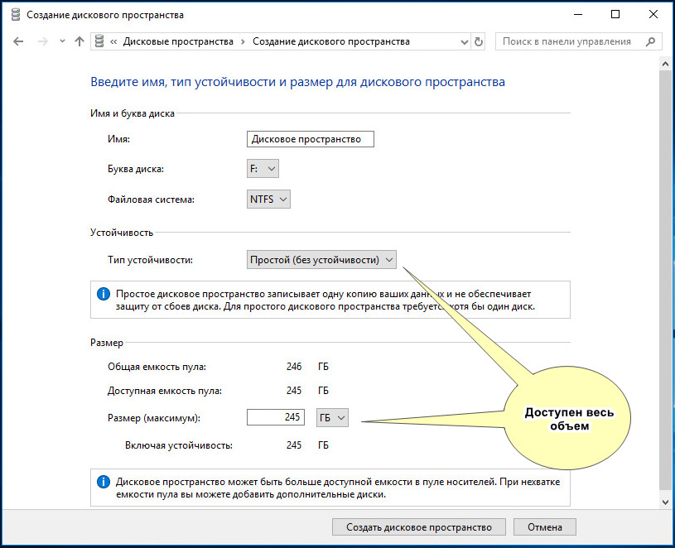Click the «Отмена» cancel button
The image size is (675, 548).
pos(545,527)
